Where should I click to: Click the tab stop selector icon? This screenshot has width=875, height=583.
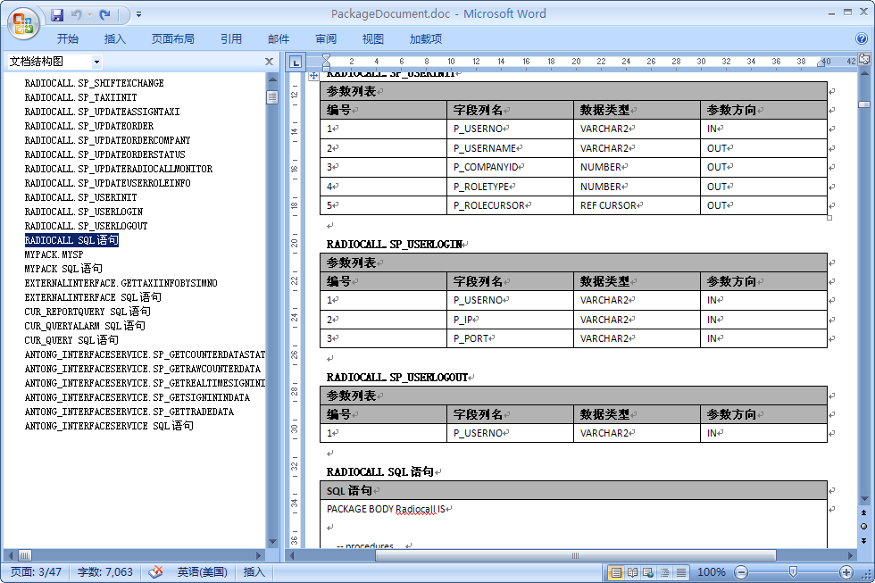[296, 62]
